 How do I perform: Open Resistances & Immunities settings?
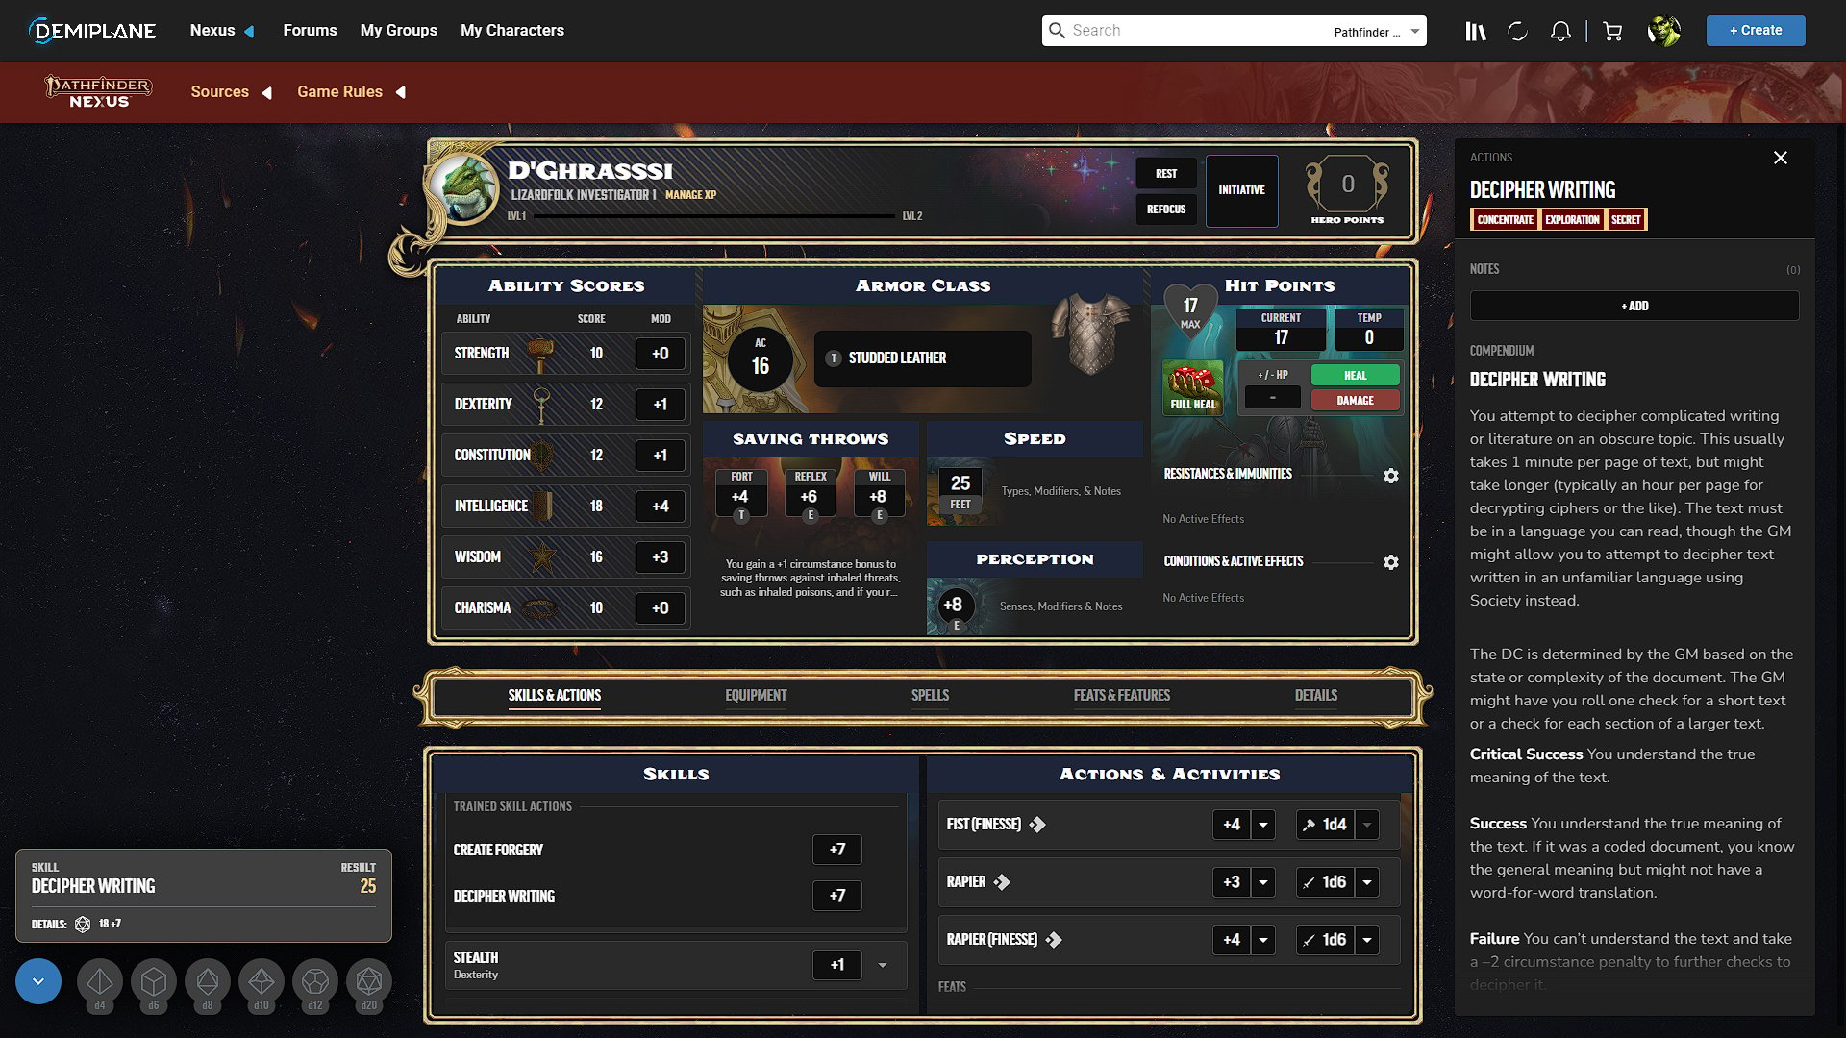point(1391,474)
